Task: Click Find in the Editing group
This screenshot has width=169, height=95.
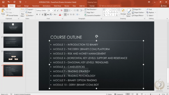Action: [149, 9]
